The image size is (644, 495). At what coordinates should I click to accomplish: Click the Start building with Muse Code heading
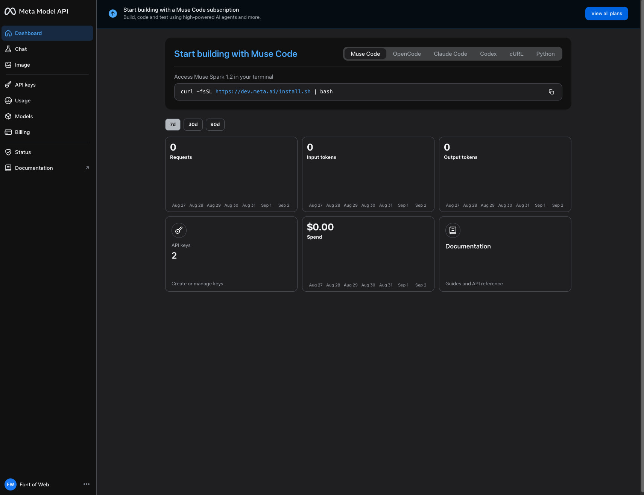click(235, 54)
